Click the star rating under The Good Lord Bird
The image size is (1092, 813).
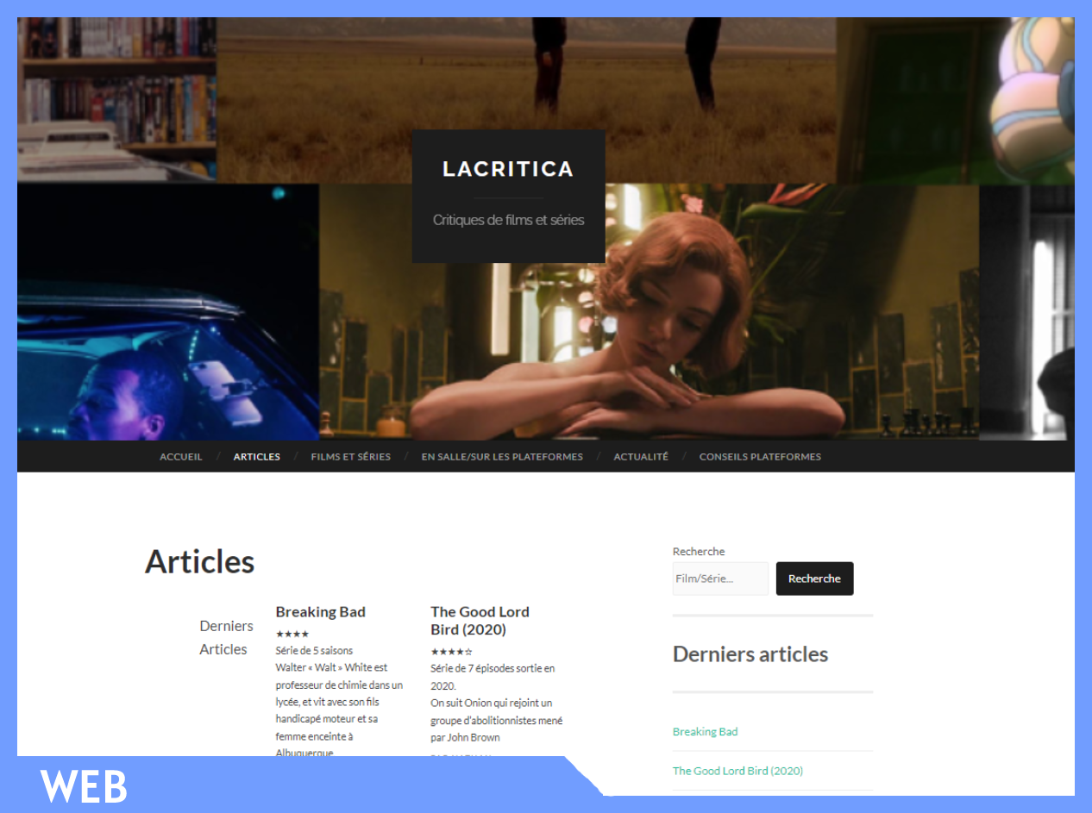pos(451,653)
